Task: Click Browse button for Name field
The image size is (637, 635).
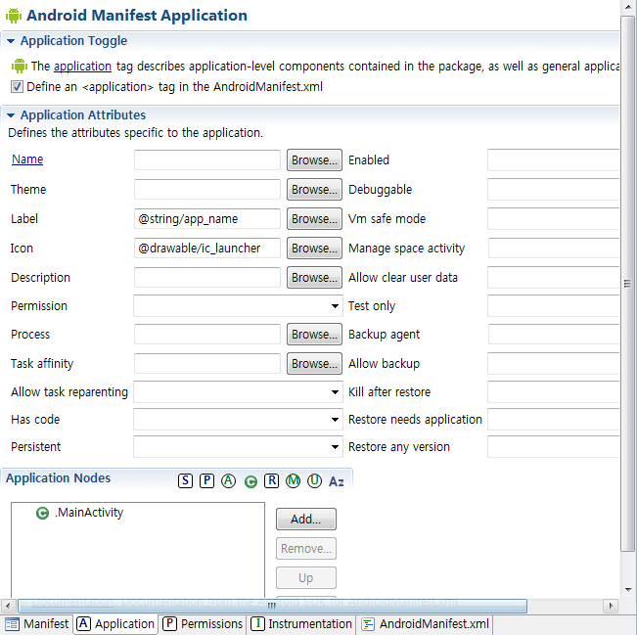Action: tap(314, 160)
